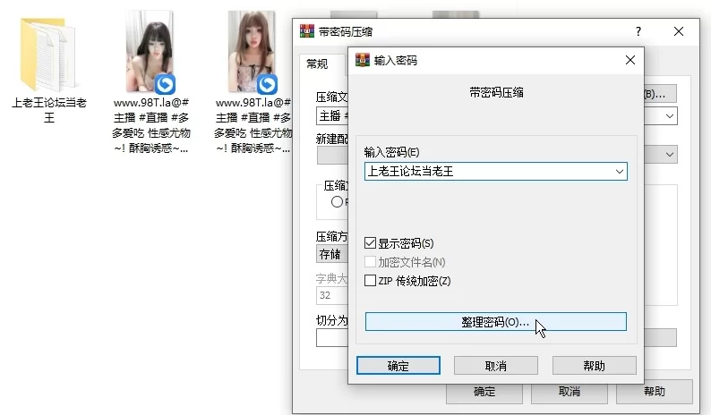Screen dimensions: 711x415
Task: Enable the ZIP 传统加密(Z) checkbox
Action: tap(370, 281)
